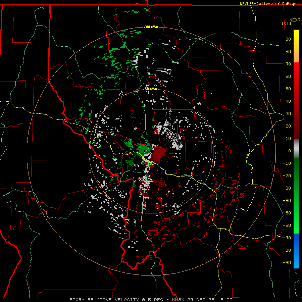Click the -90 value on velocity scale
Image resolution: width=302 pixels, height=302 pixels.
click(287, 263)
